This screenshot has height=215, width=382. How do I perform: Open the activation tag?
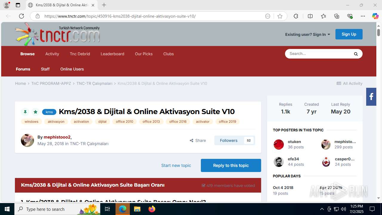[x=81, y=122]
